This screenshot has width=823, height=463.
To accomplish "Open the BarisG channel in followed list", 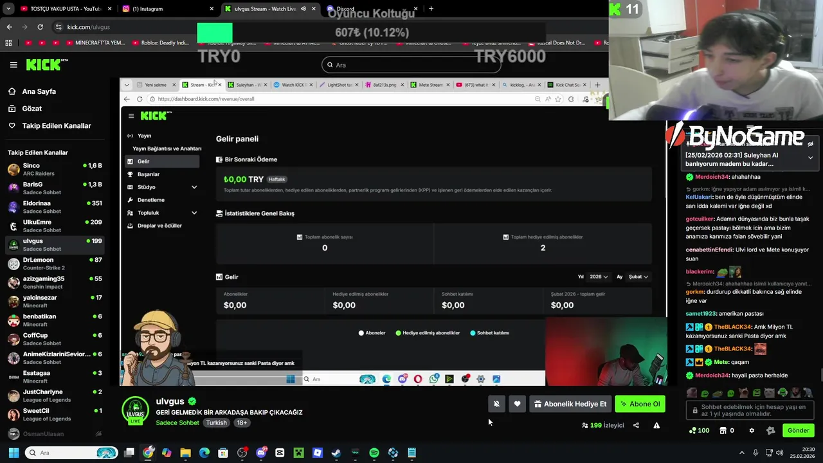I will pyautogui.click(x=55, y=188).
